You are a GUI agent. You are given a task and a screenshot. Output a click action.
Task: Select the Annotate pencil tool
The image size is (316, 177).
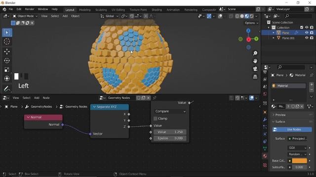(7, 88)
